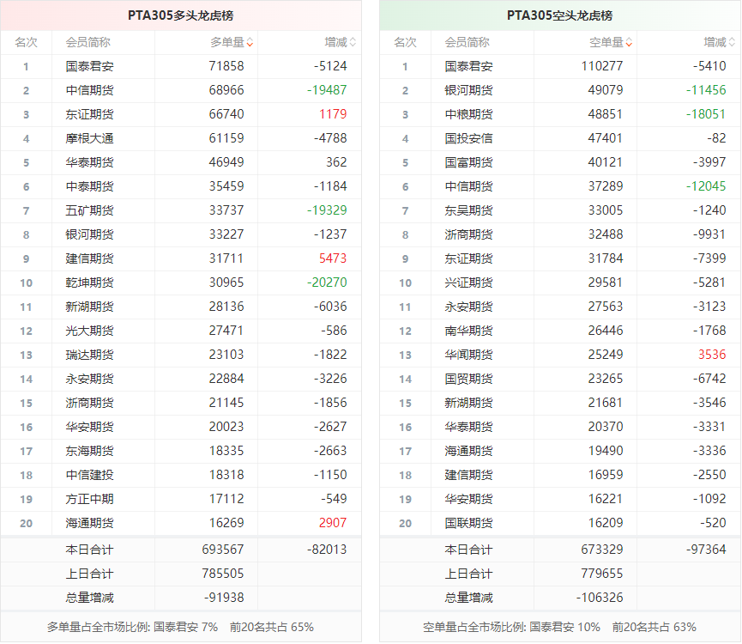Click 东吴期货 member name
Image resolution: width=742 pixels, height=644 pixels.
point(468,210)
